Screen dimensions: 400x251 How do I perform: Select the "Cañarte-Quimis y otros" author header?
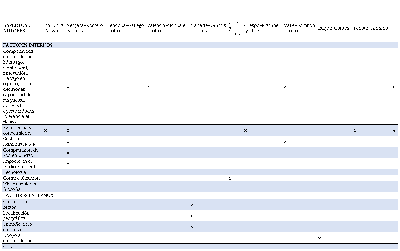[x=208, y=28]
